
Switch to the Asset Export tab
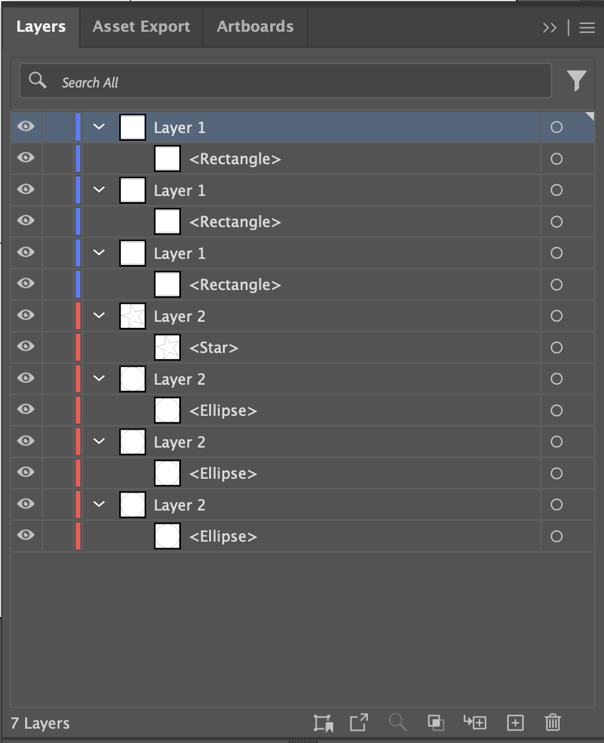[141, 26]
